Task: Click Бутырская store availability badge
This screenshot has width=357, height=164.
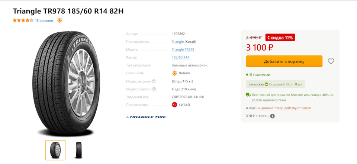Action: click(276, 84)
